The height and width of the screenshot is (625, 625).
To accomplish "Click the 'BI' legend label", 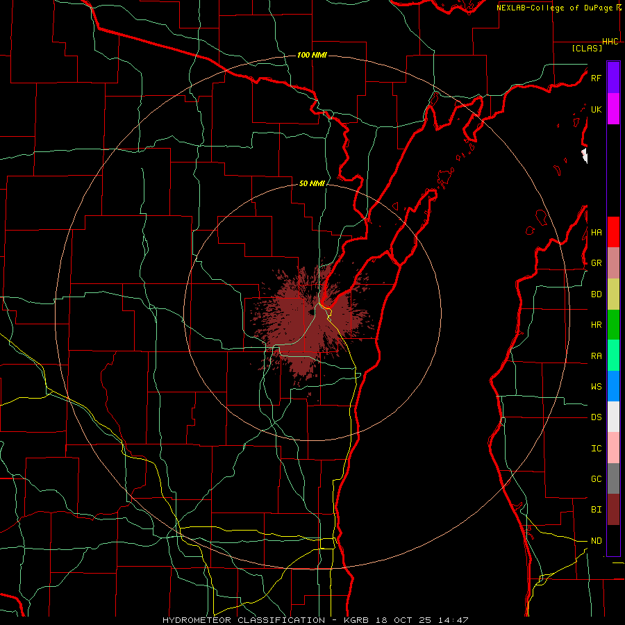I will [x=596, y=510].
